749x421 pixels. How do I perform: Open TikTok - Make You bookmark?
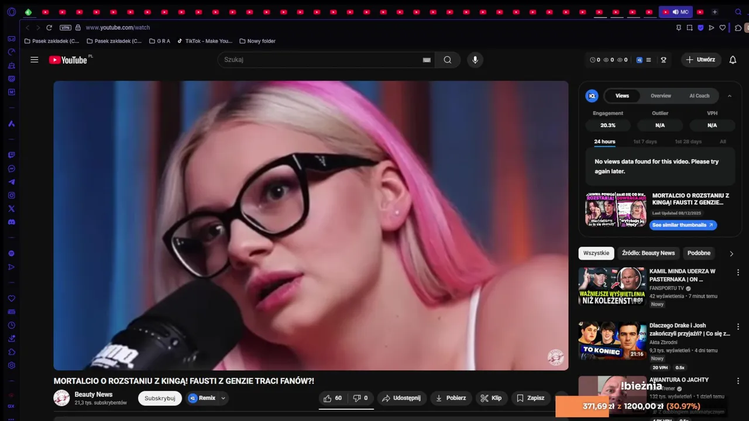tap(205, 41)
